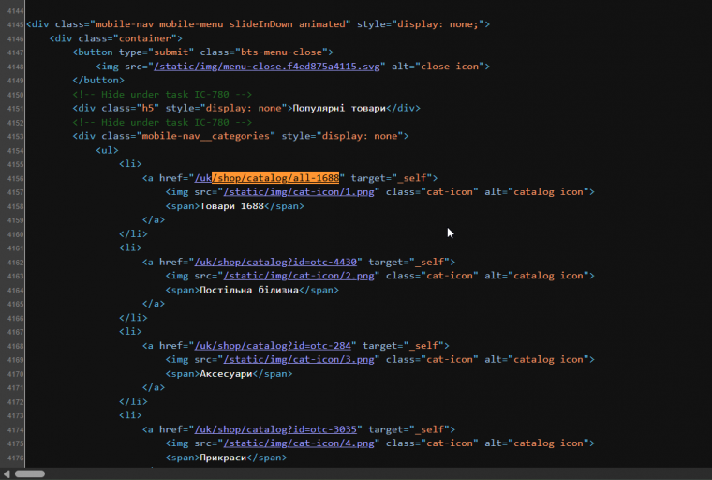Click the 'mobile-nav mobile-menu slideInDown animated' class
The image size is (712, 480).
[220, 24]
